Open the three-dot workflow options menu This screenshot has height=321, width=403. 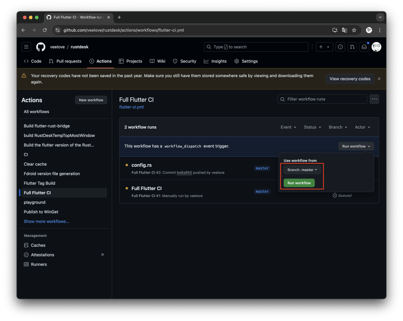point(374,99)
